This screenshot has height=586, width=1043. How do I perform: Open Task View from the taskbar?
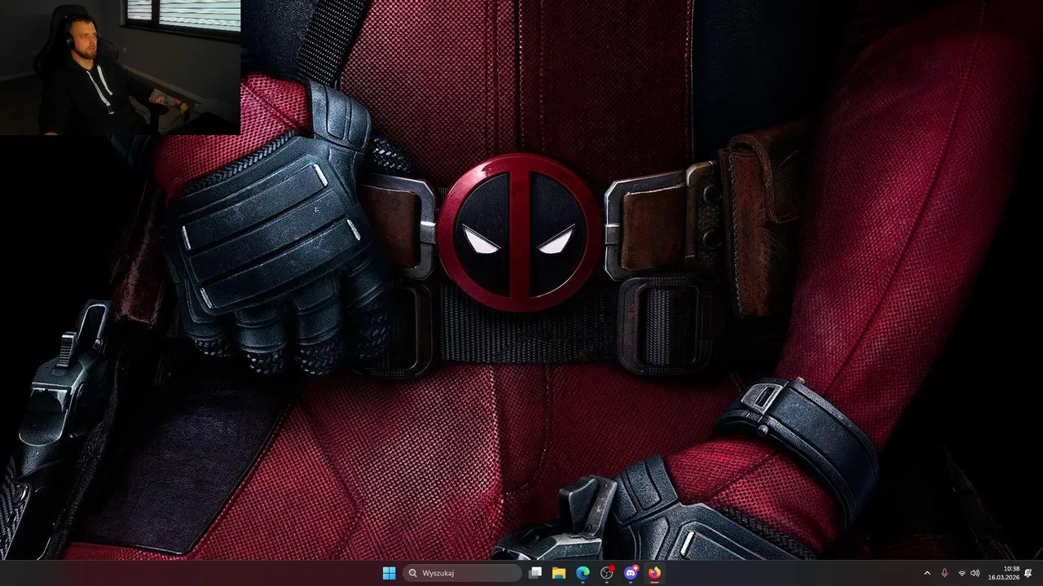pos(535,573)
